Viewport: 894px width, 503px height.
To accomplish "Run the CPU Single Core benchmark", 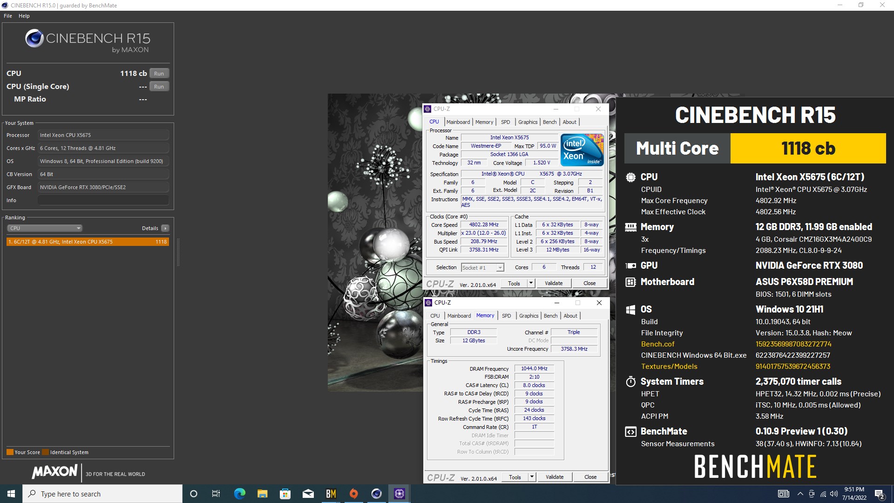I will click(159, 87).
